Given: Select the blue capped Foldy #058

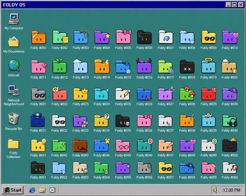Looking at the screenshot, I should click(x=187, y=168).
